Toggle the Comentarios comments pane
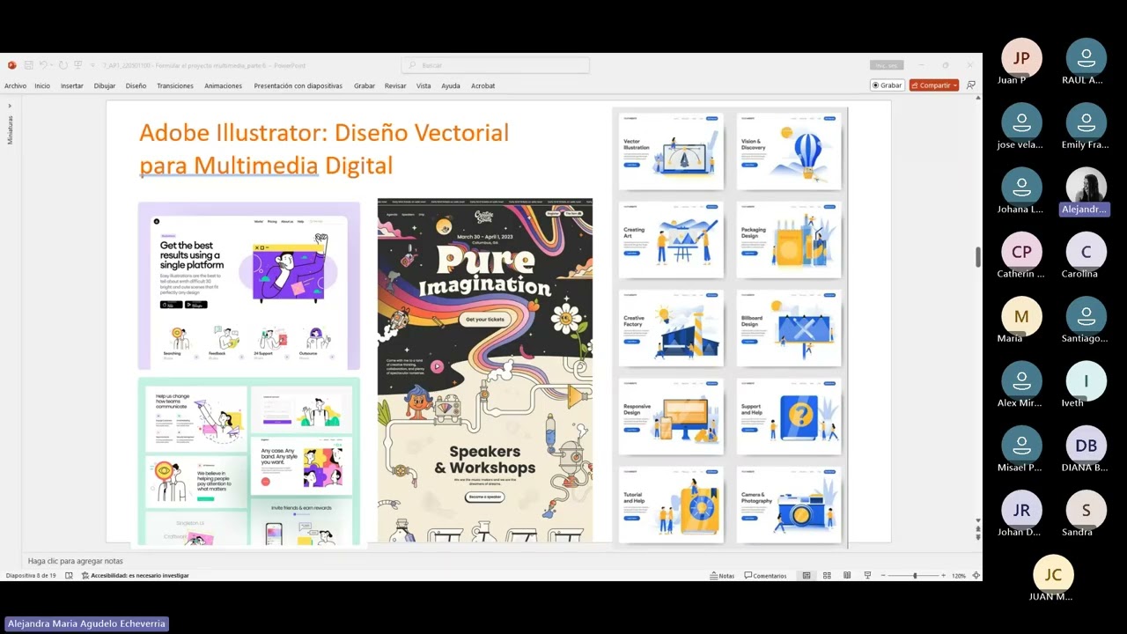Image resolution: width=1127 pixels, height=634 pixels. point(765,576)
